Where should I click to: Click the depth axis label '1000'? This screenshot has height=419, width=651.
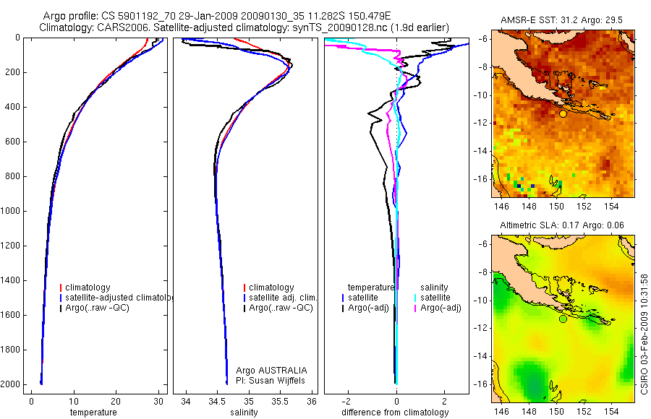[10, 211]
